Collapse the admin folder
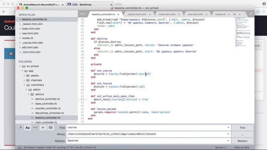Screen dimensions: 267x150 tap(27, 90)
